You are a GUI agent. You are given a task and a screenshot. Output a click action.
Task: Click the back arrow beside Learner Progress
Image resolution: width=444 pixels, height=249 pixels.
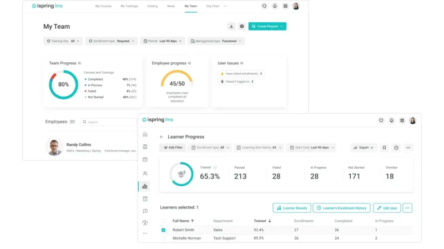point(162,137)
